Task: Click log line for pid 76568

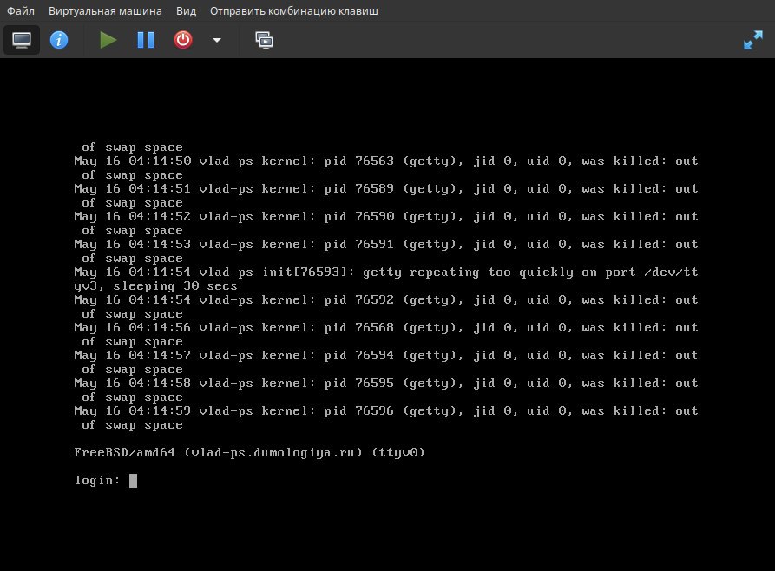Action: coord(386,328)
